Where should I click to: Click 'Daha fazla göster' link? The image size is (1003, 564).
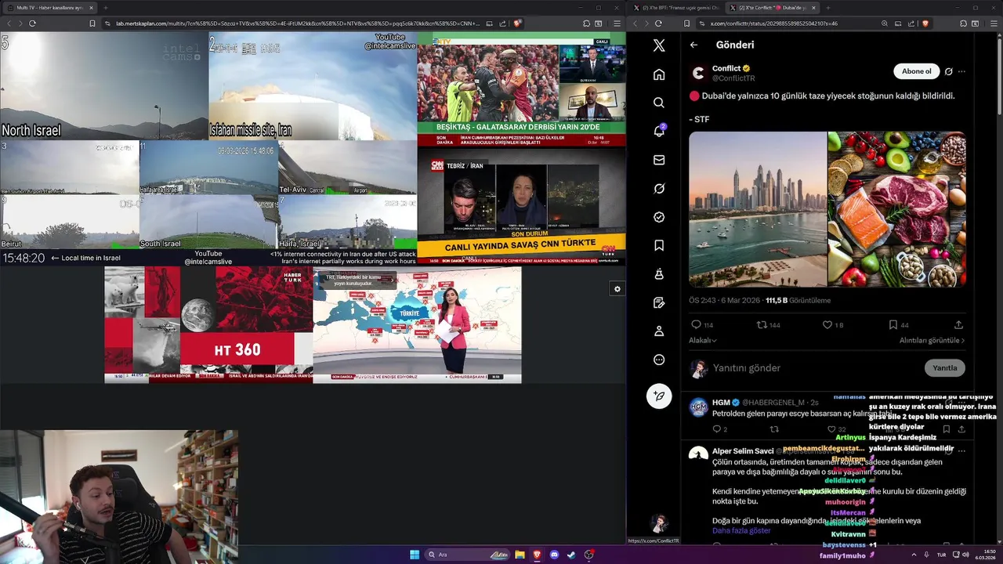point(741,530)
